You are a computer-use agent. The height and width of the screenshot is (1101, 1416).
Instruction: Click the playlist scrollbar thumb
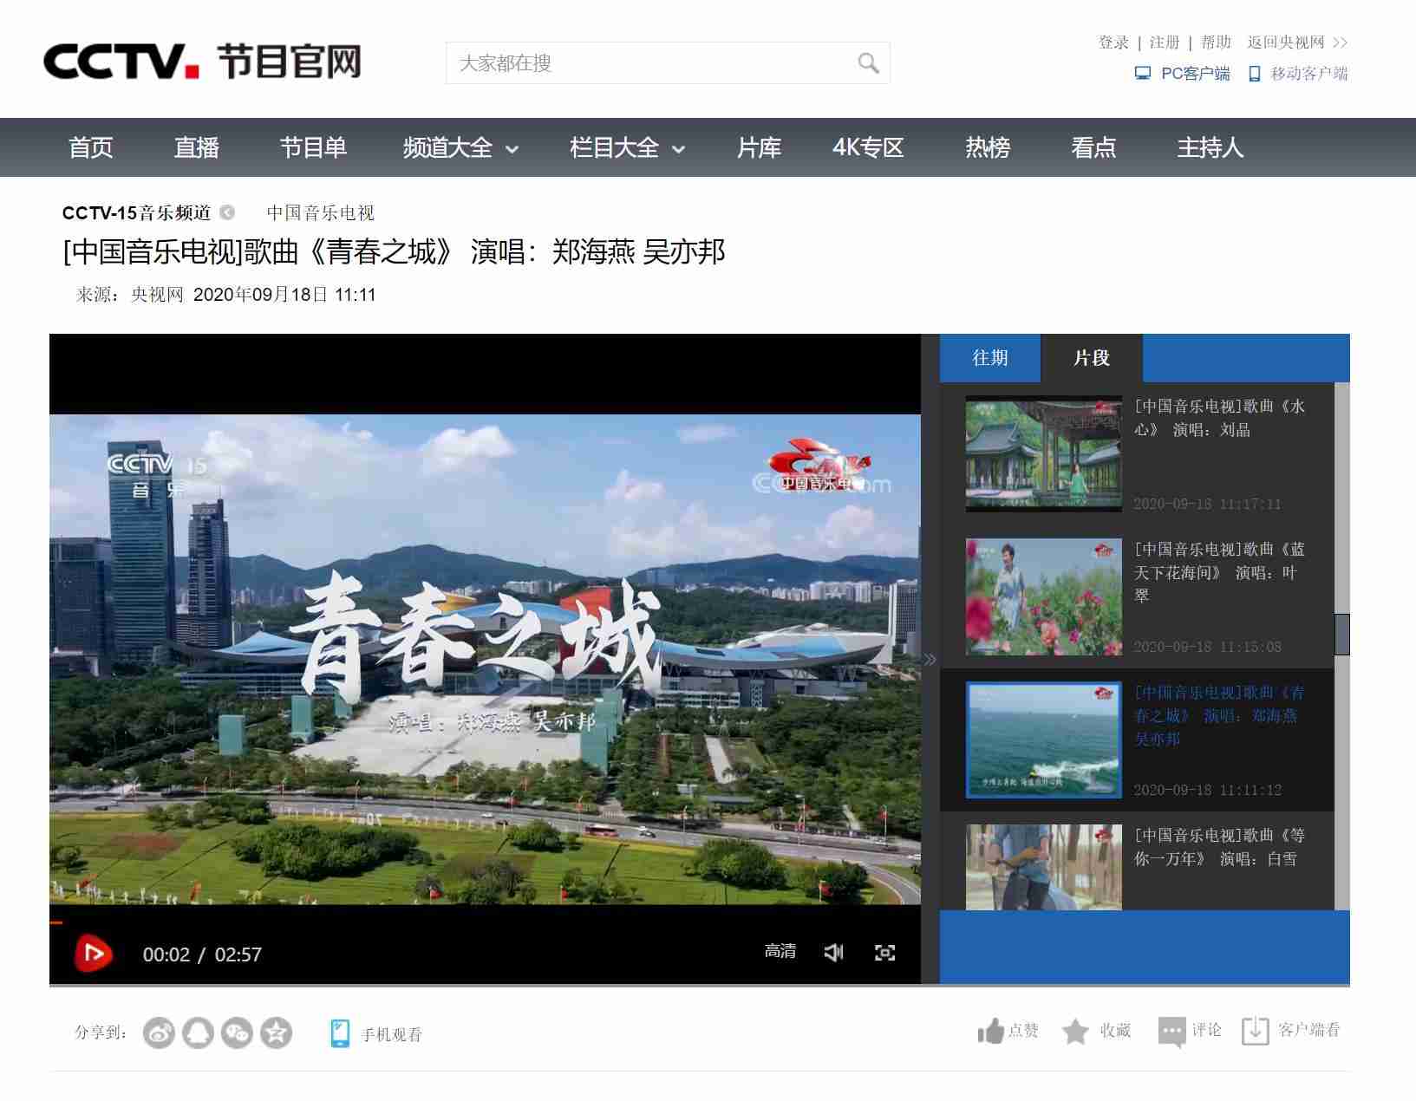pyautogui.click(x=1341, y=634)
